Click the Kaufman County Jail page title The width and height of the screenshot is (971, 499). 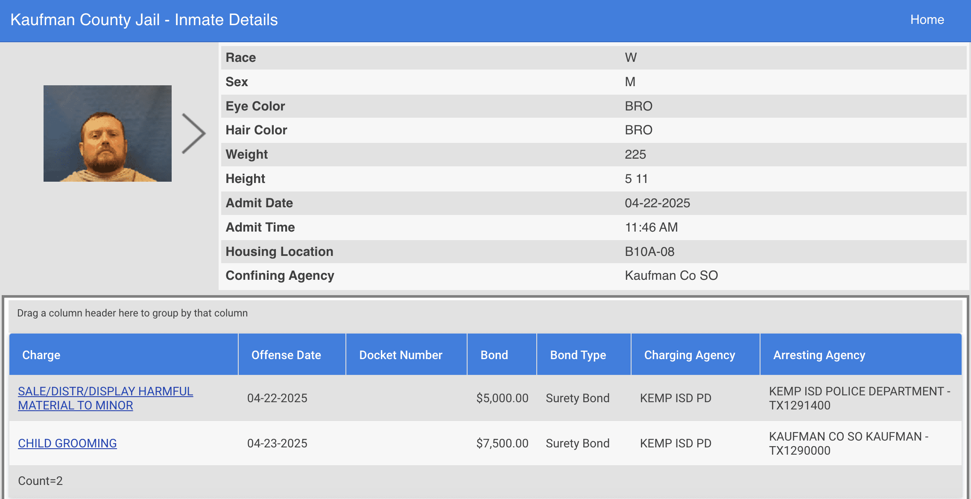point(144,20)
